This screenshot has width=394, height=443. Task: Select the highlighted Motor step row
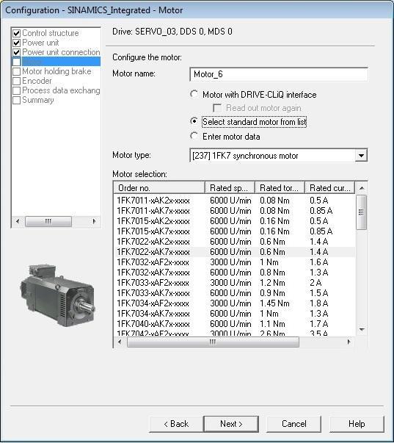(x=61, y=62)
